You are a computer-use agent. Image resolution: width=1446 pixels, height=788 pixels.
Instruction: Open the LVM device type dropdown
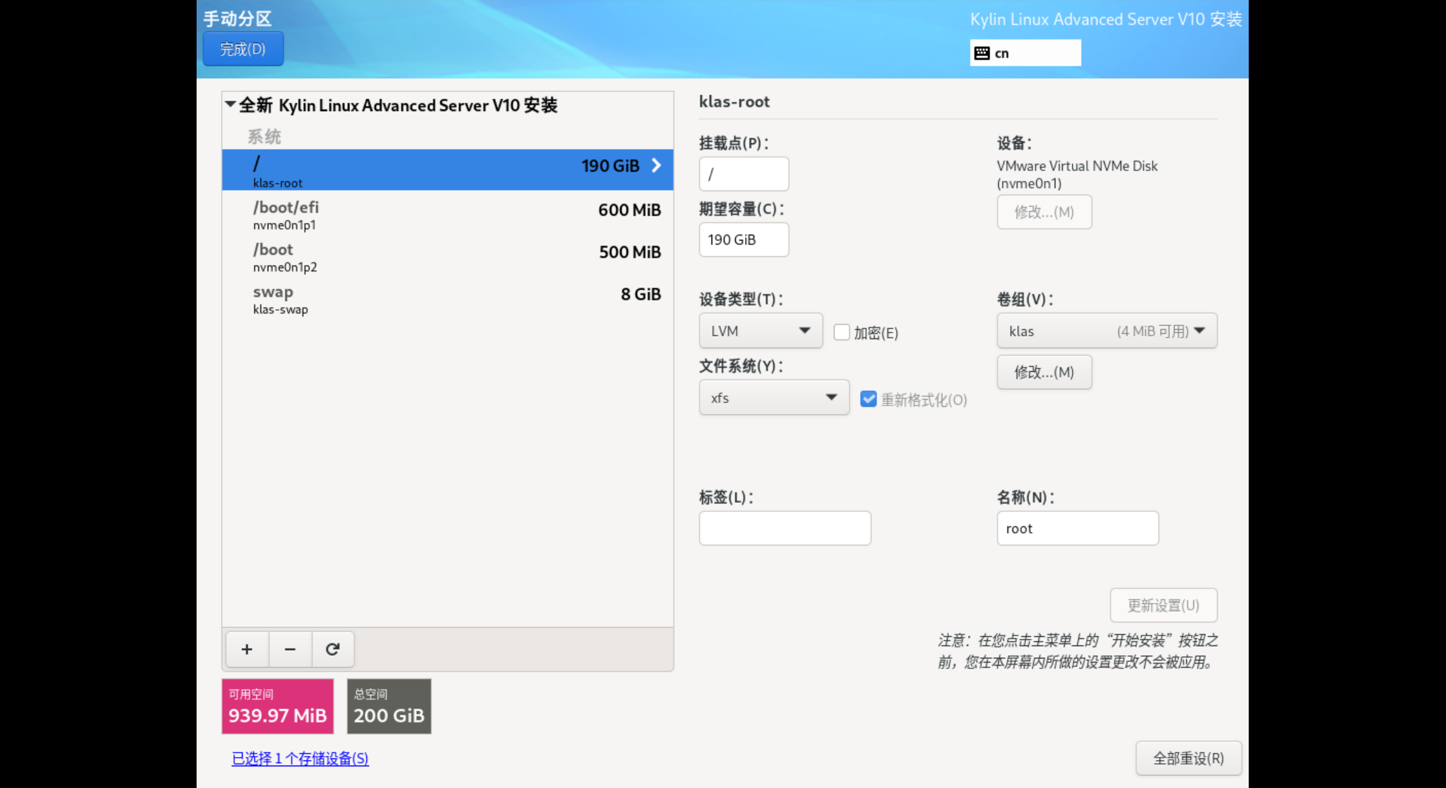coord(761,331)
